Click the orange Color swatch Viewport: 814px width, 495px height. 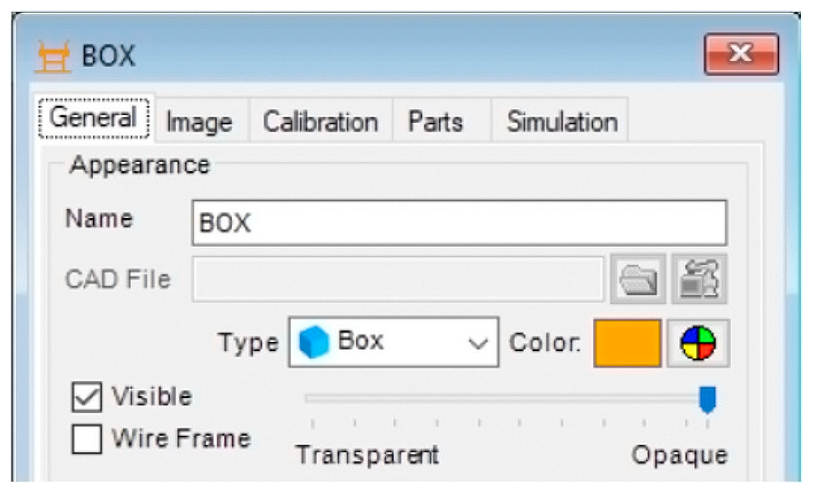[627, 343]
